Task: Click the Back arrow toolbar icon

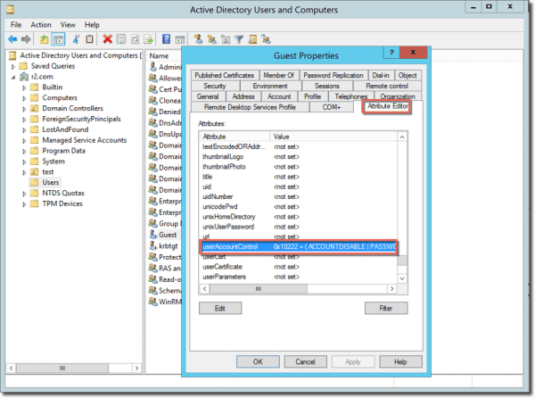Action: 12,39
